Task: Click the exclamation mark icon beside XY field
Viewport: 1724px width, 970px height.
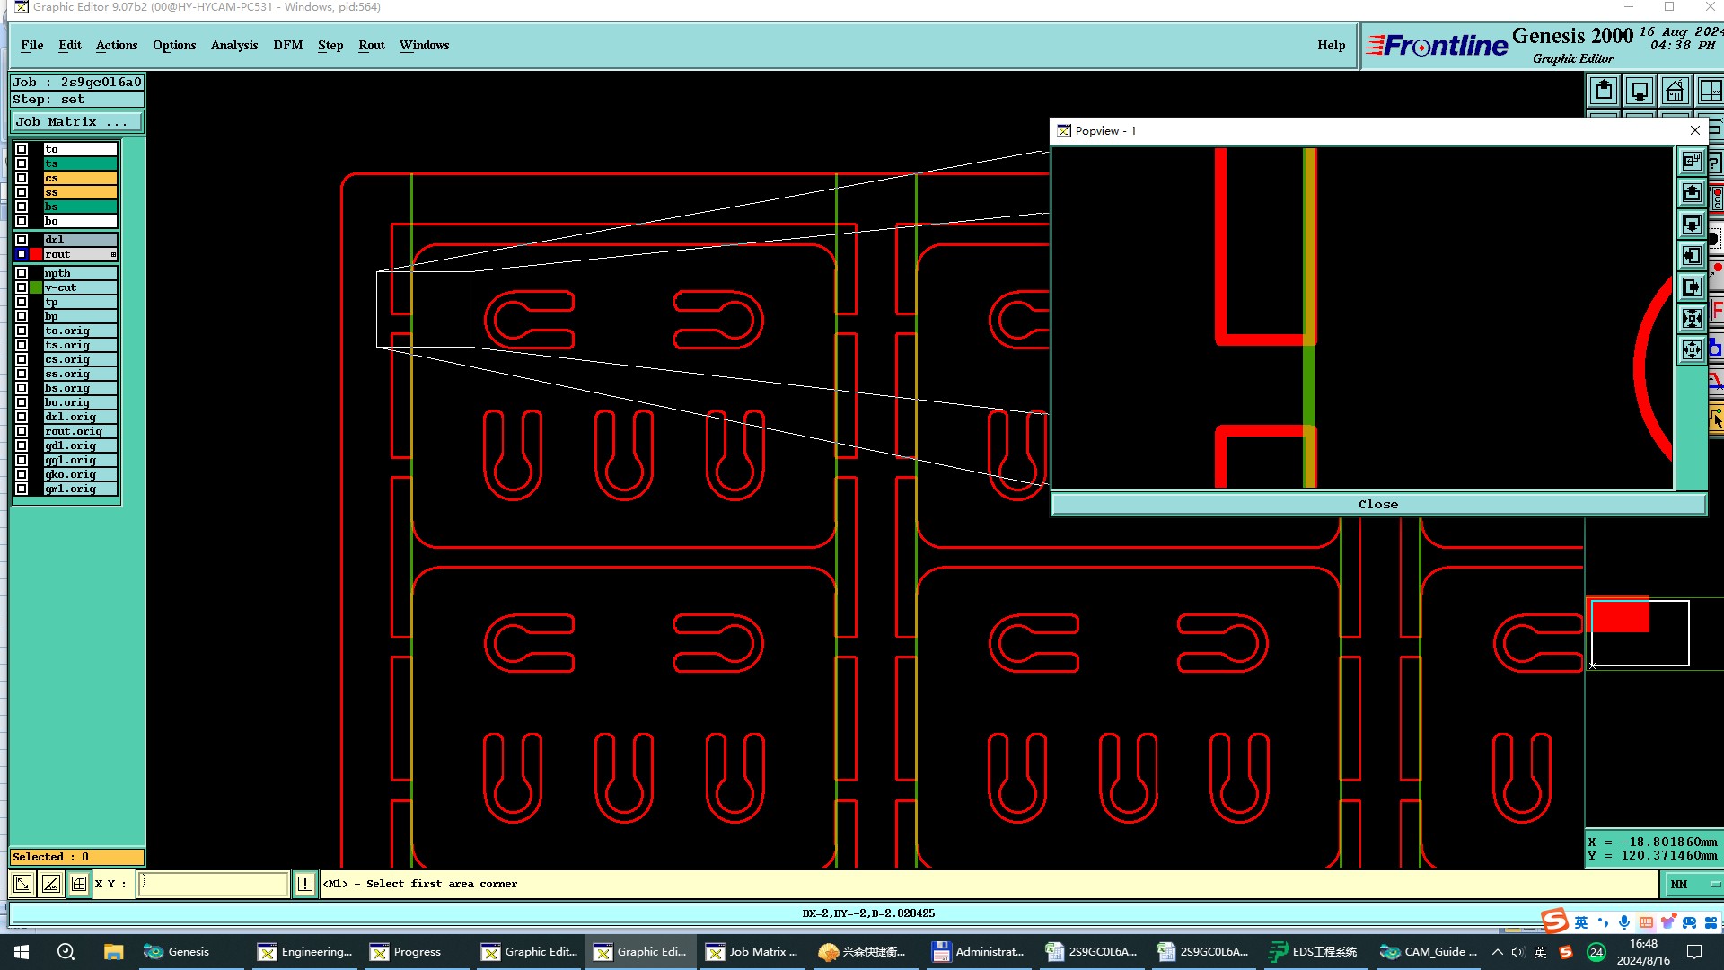Action: 305,884
